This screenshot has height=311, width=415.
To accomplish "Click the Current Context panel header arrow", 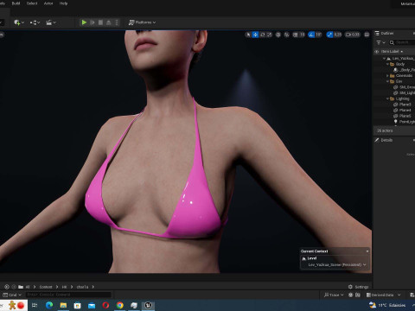I will point(367,251).
